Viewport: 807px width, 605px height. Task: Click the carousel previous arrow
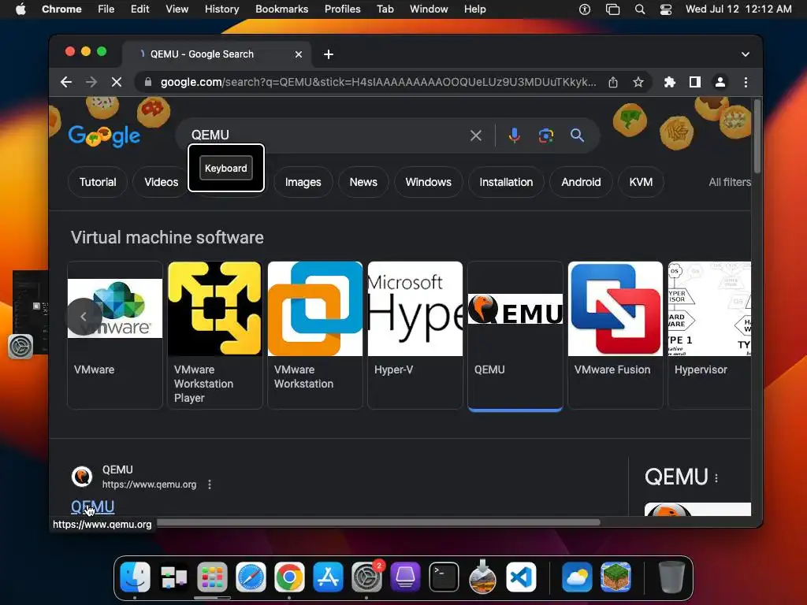click(x=84, y=317)
